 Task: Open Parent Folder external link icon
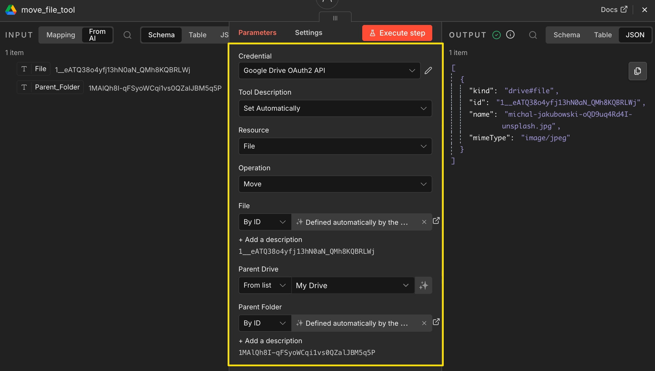click(x=436, y=322)
